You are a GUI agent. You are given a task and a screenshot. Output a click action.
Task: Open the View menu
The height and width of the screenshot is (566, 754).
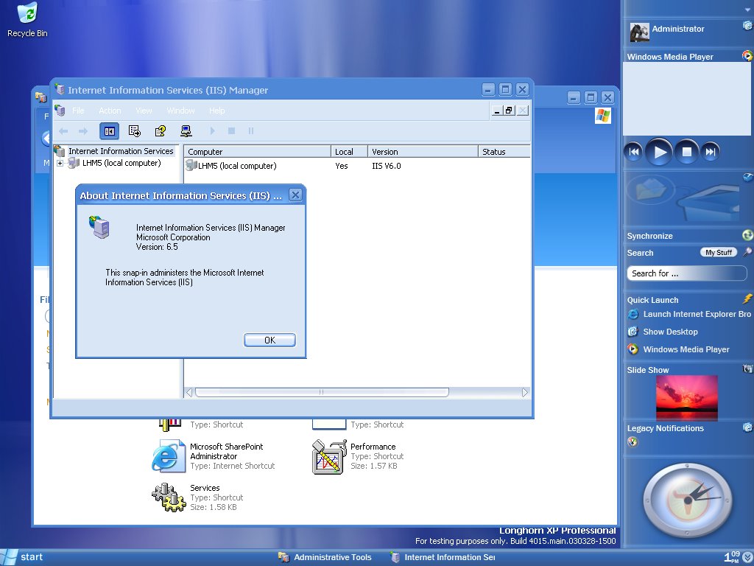click(144, 111)
